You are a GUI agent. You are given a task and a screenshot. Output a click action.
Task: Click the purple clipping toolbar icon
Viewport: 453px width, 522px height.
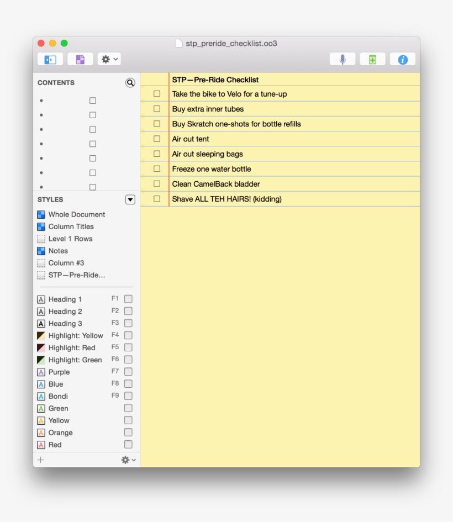coord(80,59)
